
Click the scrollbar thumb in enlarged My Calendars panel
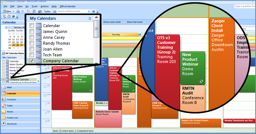(96, 29)
